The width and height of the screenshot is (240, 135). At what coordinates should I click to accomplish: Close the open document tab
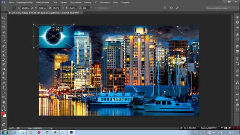(x=81, y=13)
